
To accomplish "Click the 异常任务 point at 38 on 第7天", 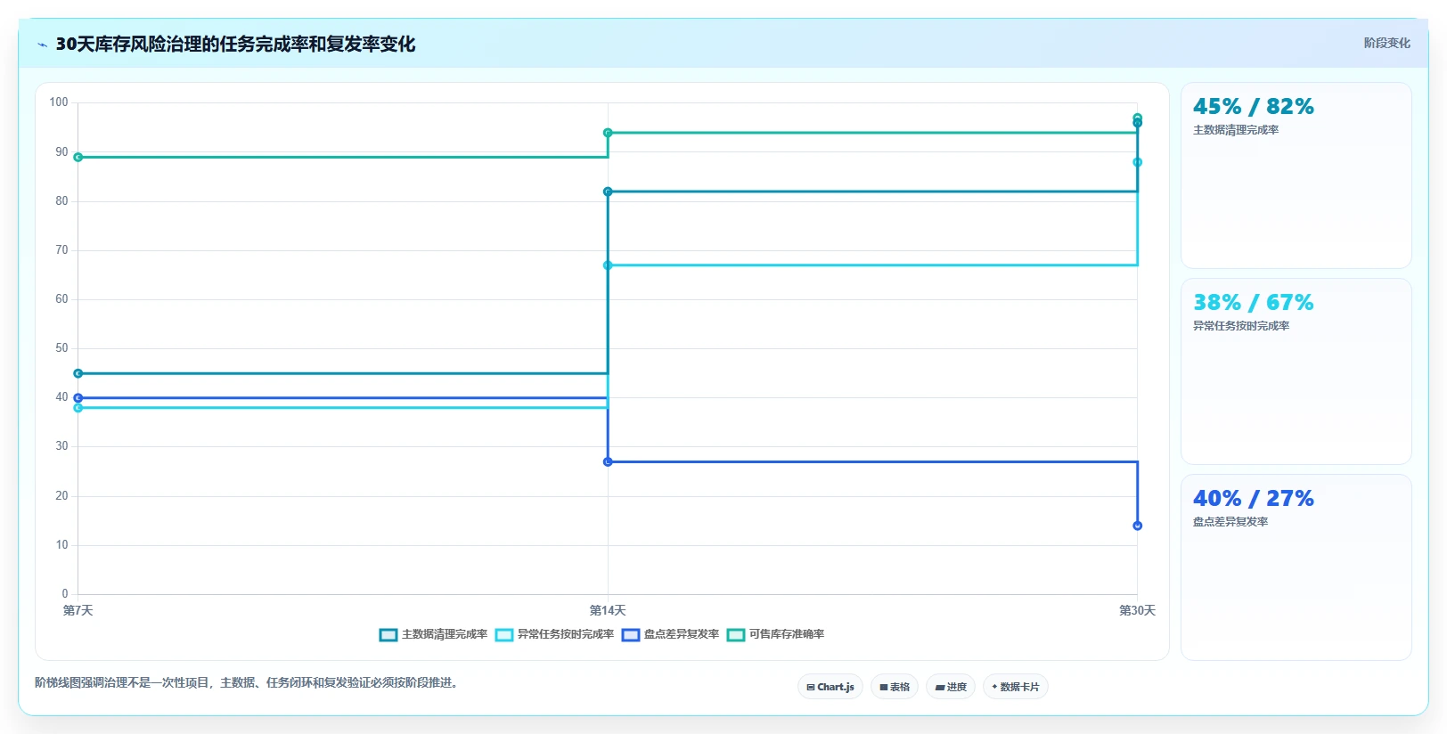I will (x=78, y=408).
